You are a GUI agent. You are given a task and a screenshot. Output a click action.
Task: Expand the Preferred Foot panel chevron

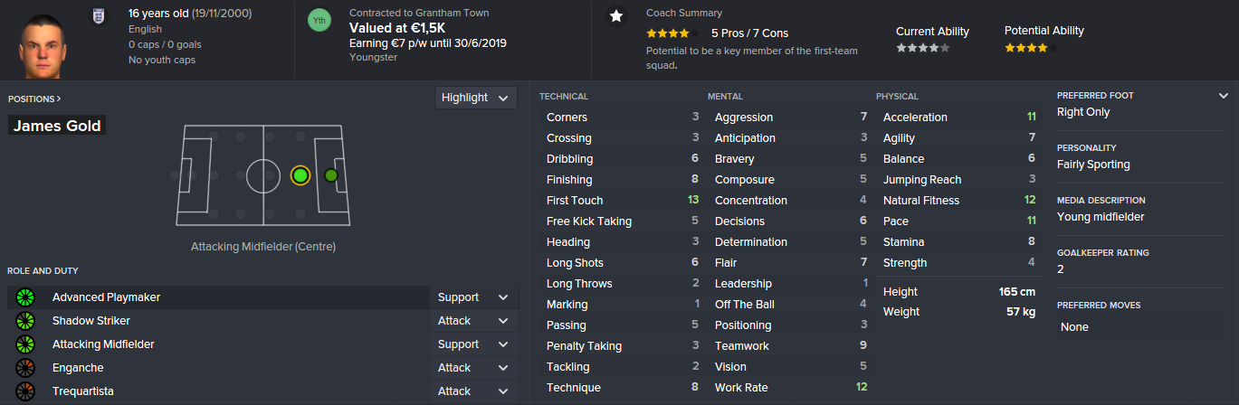pos(1223,96)
